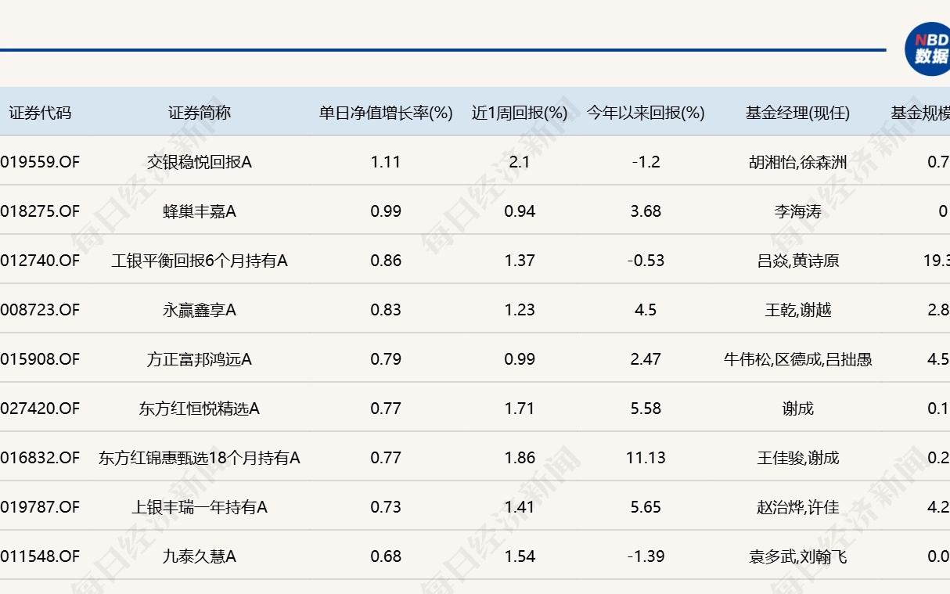Select fund code 027420.OF
The width and height of the screenshot is (950, 594).
(40, 409)
